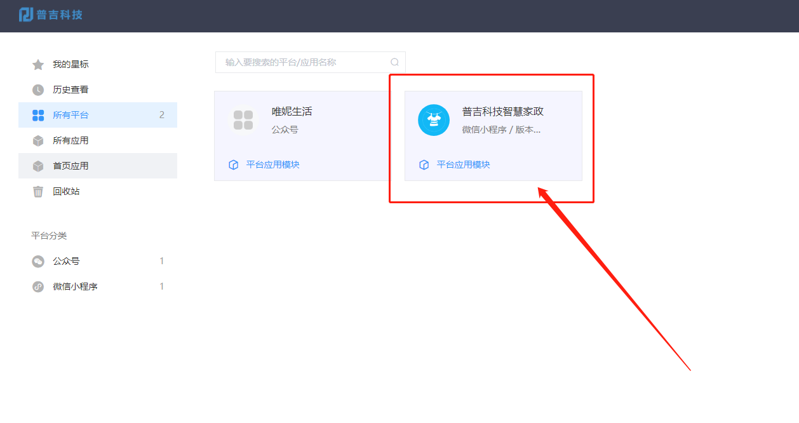The height and width of the screenshot is (423, 799).
Task: Focus the platform/app name search field
Action: (310, 62)
